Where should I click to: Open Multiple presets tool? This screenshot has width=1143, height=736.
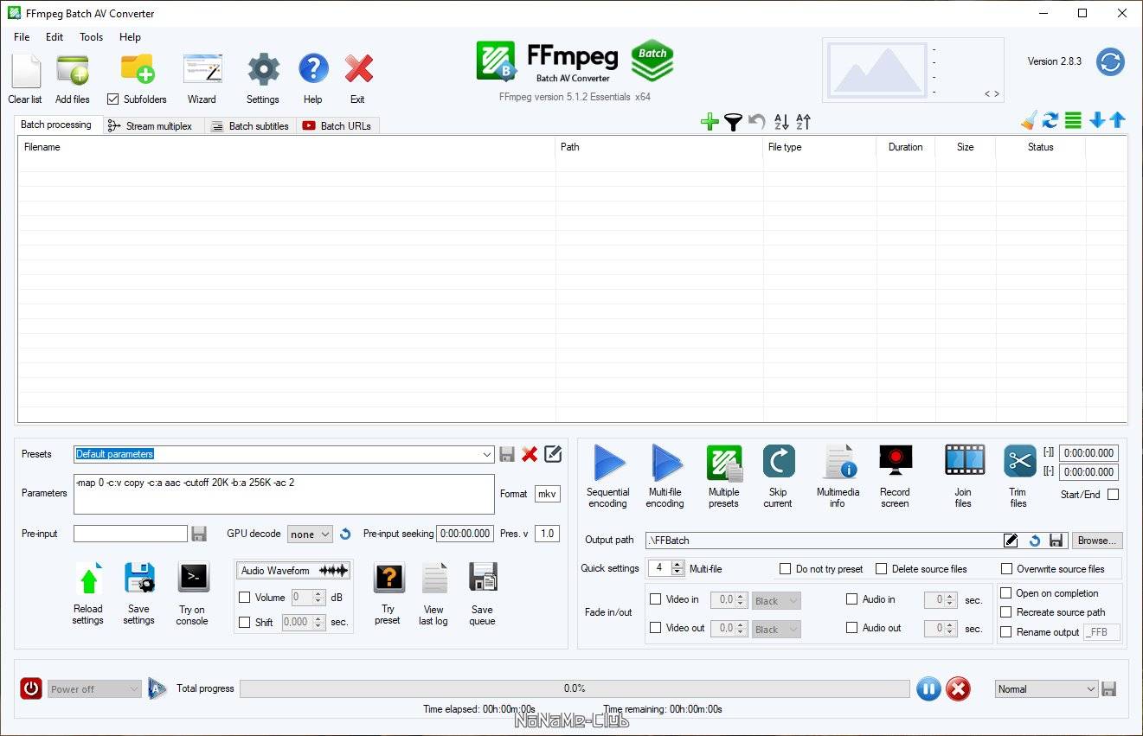click(723, 463)
